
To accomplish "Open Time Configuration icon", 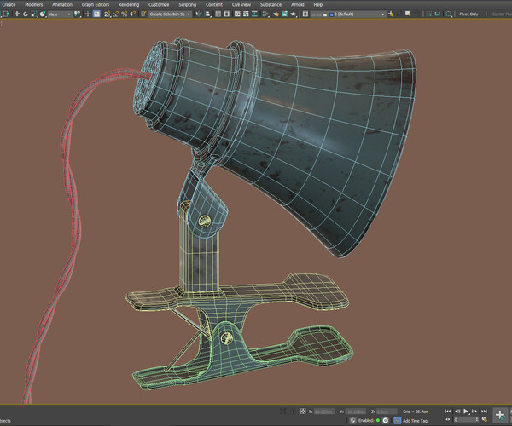I will pyautogui.click(x=484, y=420).
